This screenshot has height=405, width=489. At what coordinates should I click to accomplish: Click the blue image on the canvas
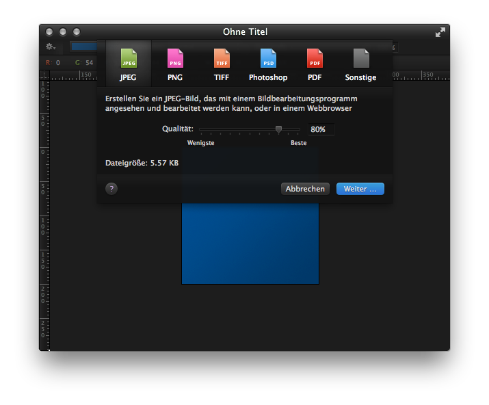point(250,246)
